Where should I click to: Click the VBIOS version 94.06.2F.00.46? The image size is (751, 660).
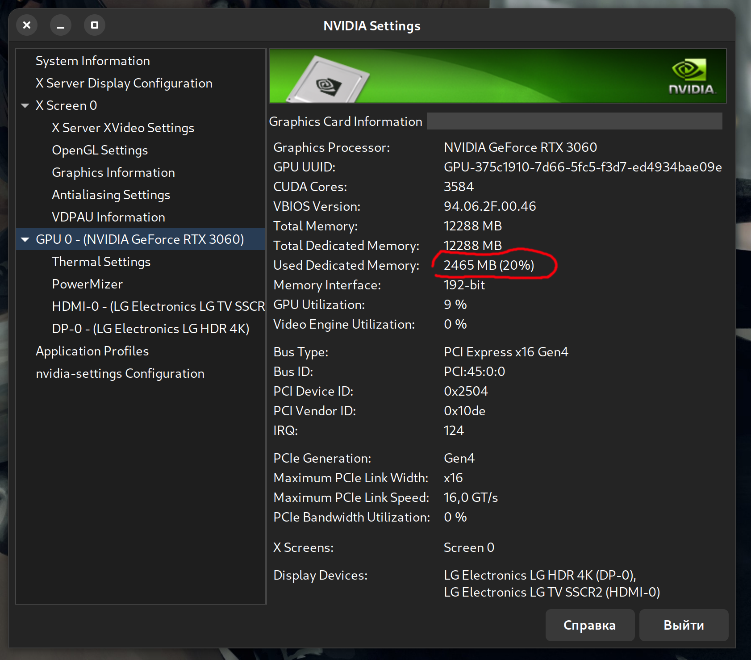click(x=490, y=206)
